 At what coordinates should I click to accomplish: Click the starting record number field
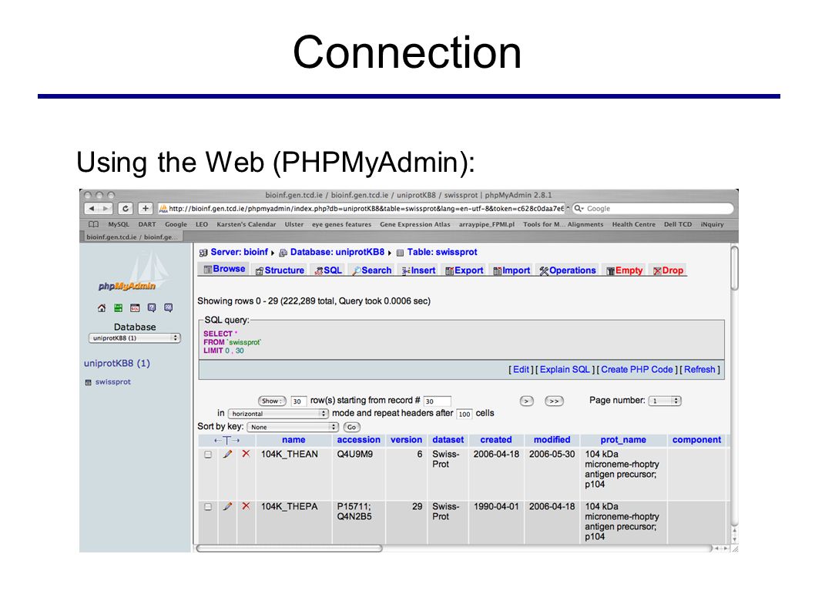click(437, 401)
